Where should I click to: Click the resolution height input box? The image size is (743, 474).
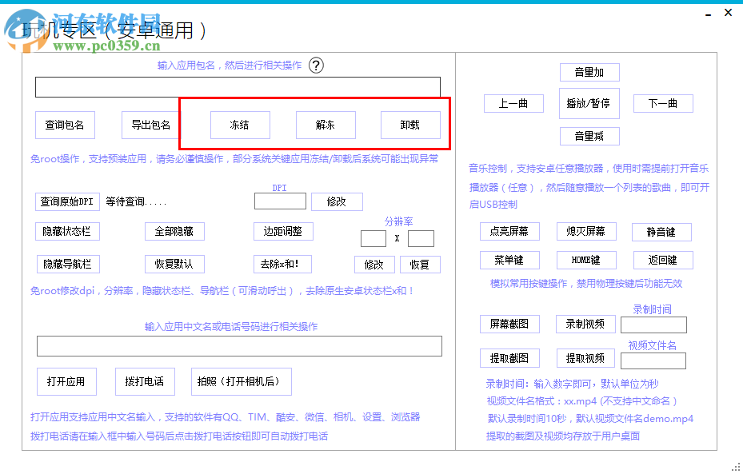pyautogui.click(x=421, y=239)
